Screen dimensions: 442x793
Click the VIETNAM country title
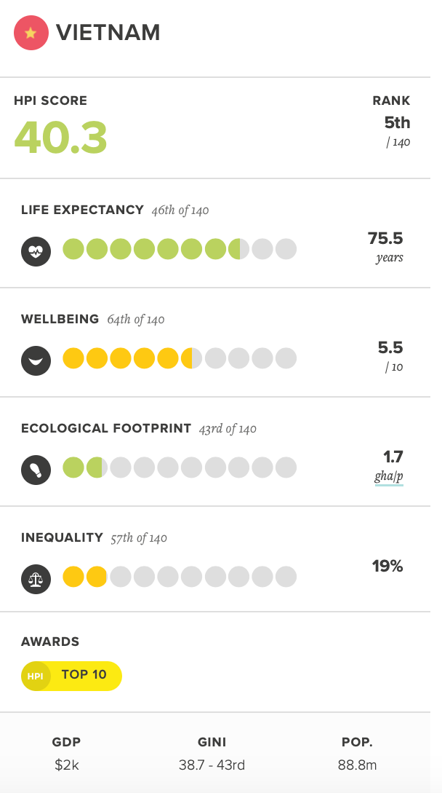tap(108, 33)
